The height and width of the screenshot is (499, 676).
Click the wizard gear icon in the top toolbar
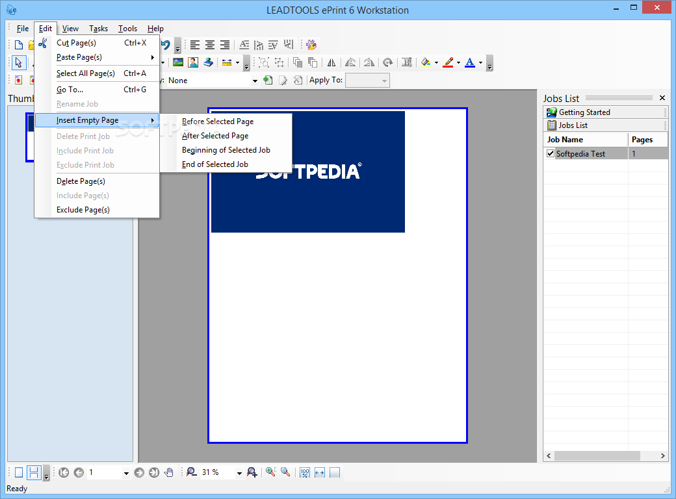pyautogui.click(x=311, y=45)
